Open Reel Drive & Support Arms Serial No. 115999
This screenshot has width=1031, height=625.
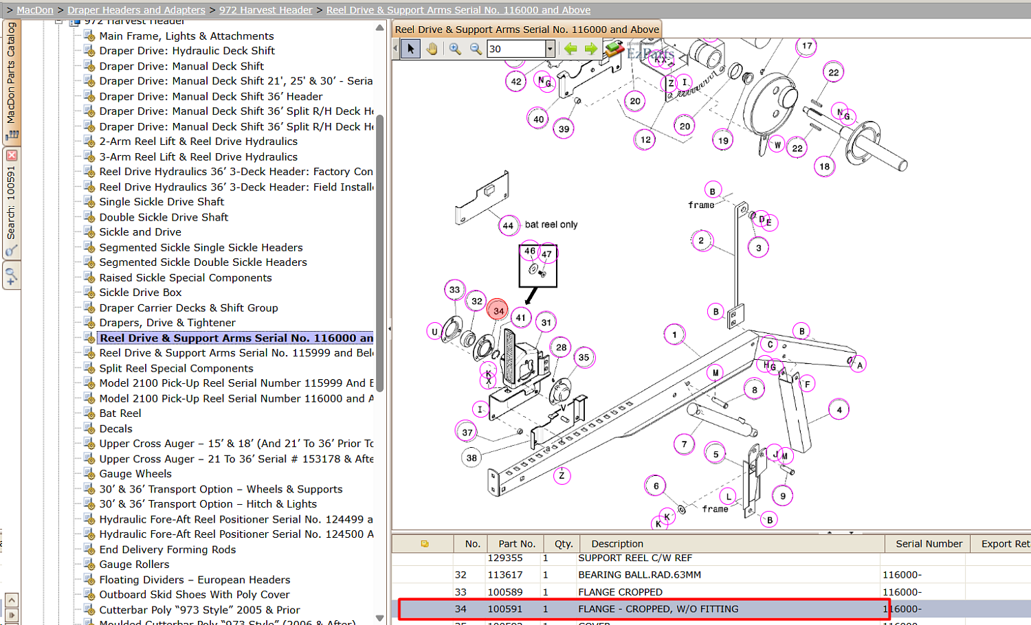[x=236, y=353]
